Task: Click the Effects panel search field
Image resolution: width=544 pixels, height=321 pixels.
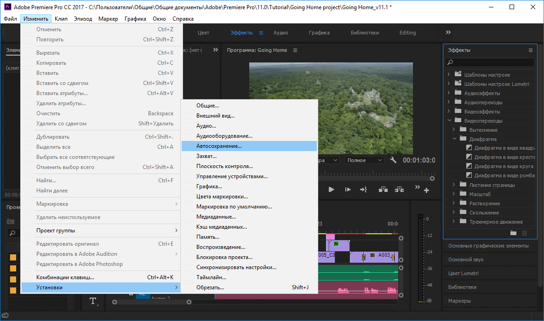Action: [x=490, y=62]
